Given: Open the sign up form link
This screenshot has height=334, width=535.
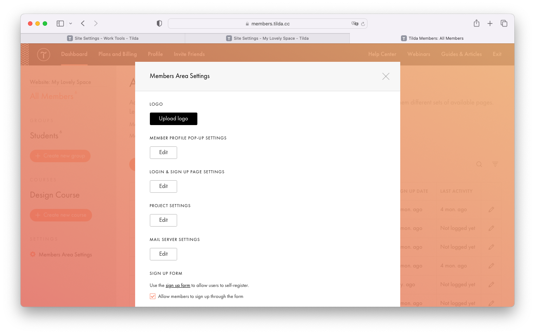Looking at the screenshot, I should pyautogui.click(x=178, y=285).
